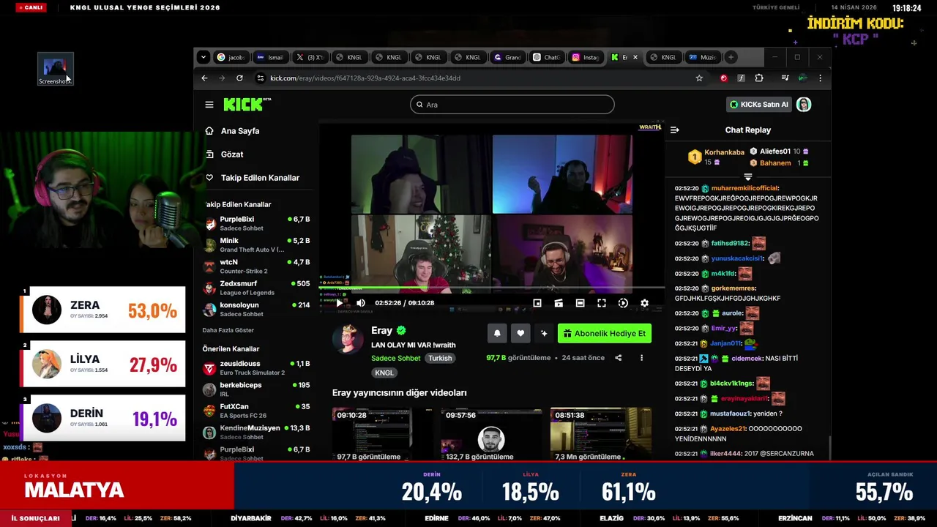Click the Turkish language tag
The width and height of the screenshot is (937, 527).
(x=440, y=358)
